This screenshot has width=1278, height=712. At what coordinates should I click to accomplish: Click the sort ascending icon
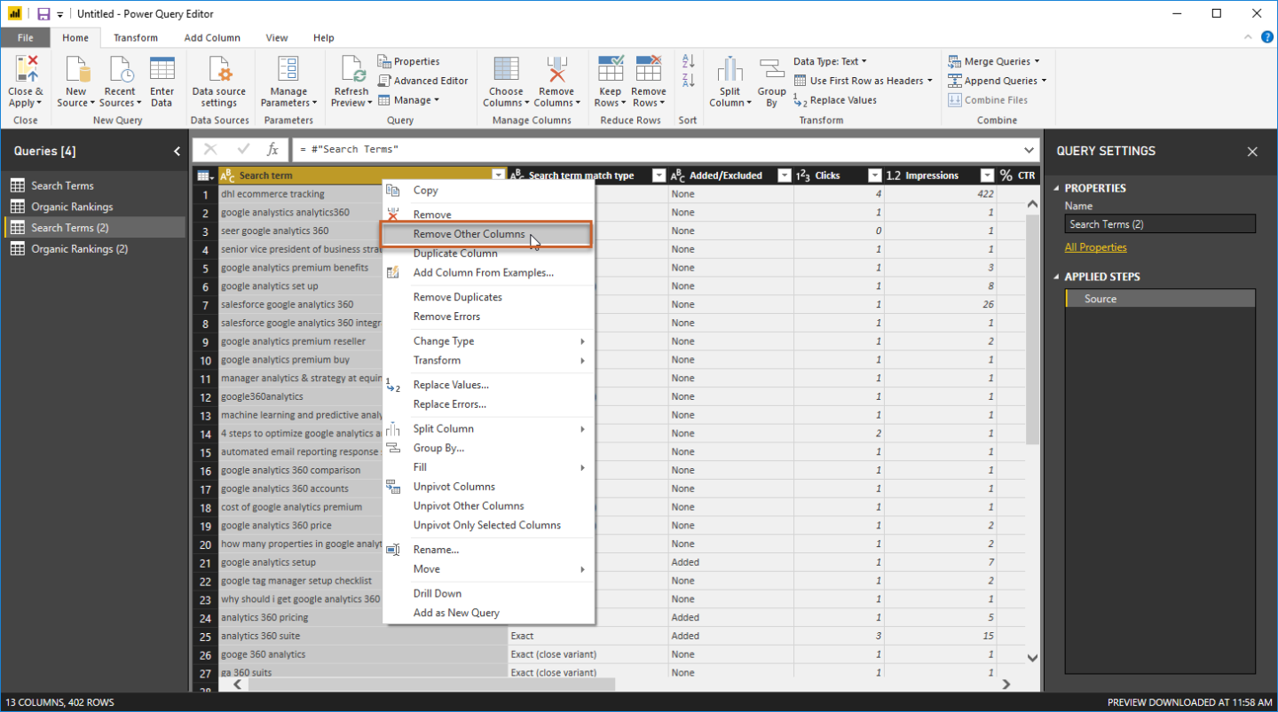[x=687, y=59]
